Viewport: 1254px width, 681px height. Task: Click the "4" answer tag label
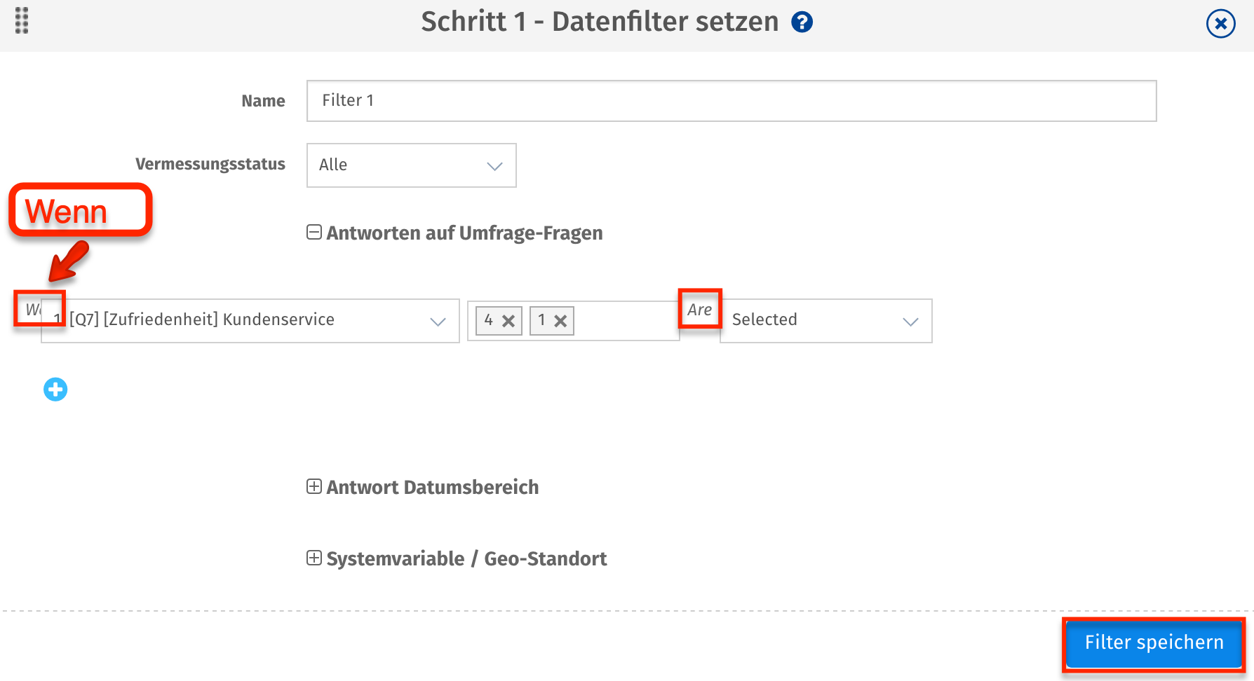(x=489, y=320)
